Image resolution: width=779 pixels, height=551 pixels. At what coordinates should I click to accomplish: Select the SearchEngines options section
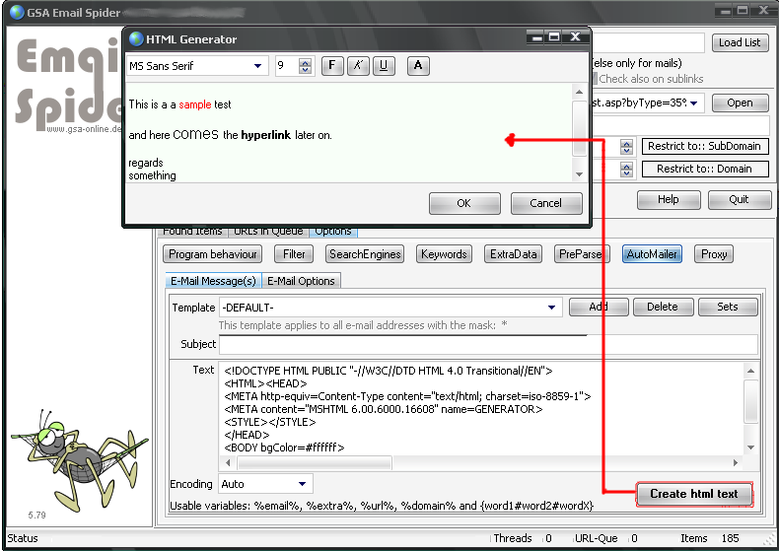366,254
